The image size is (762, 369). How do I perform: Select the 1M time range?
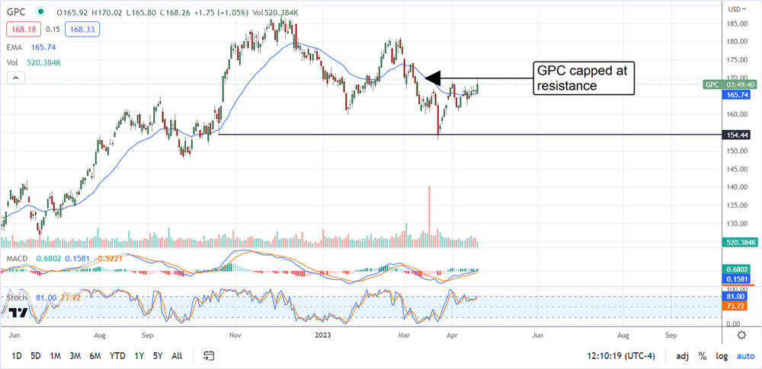click(x=55, y=356)
